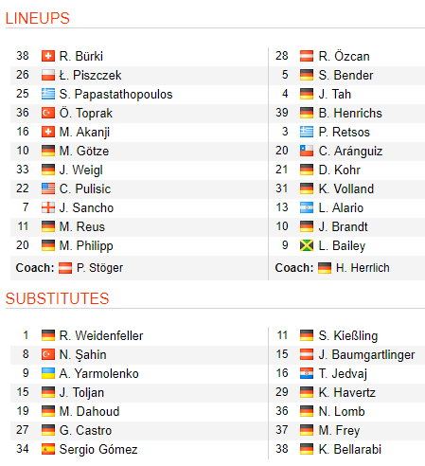Image resolution: width=425 pixels, height=466 pixels.
Task: Select M. Götze in the lineup
Action: 84,151
